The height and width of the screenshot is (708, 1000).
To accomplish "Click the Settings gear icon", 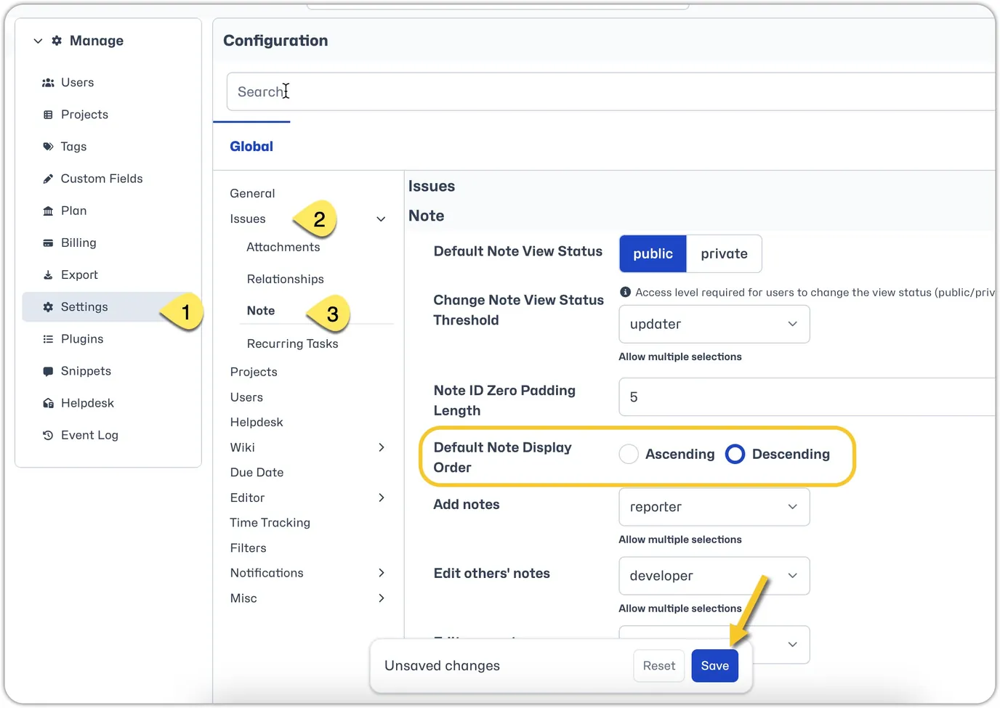I will 48,307.
